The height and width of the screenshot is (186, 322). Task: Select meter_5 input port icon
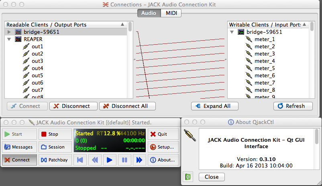249,68
